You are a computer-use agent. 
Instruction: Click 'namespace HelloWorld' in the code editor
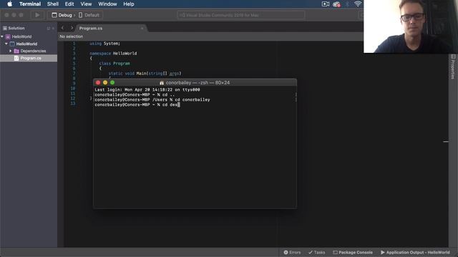(113, 54)
